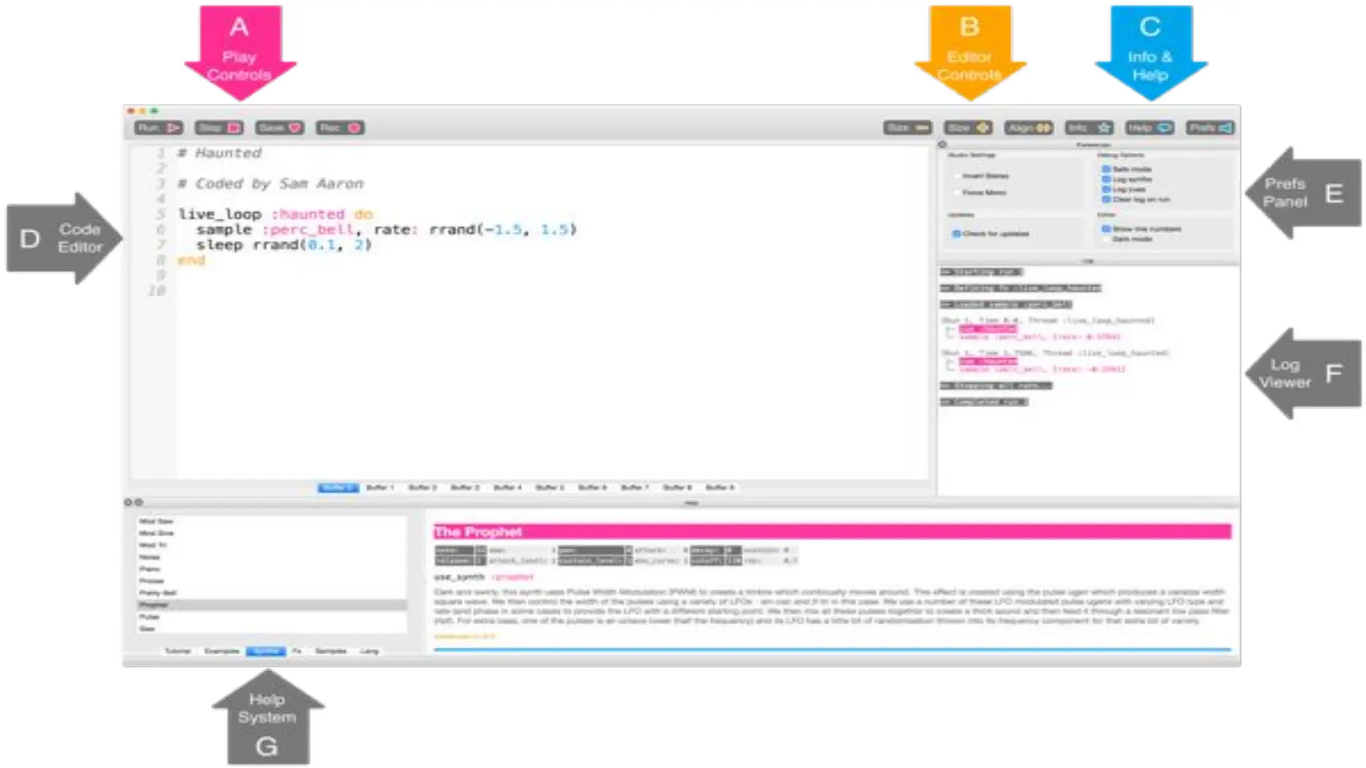1366x768 pixels.
Task: Select Pretty Bell in synth list
Action: pyautogui.click(x=158, y=593)
